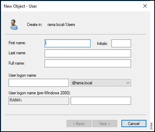Click the 'User logon name (pre-Windows 2000):' label
This screenshot has width=155, height=132.
click(x=40, y=93)
